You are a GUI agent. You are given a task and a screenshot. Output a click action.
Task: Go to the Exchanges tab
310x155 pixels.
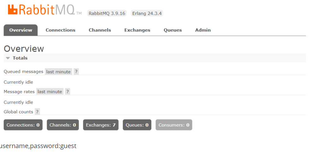pyautogui.click(x=137, y=30)
